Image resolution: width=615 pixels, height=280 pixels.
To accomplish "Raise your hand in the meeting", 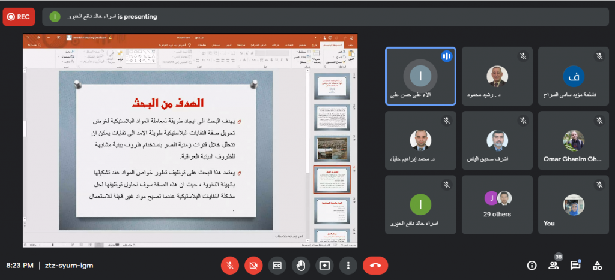I will 300,265.
